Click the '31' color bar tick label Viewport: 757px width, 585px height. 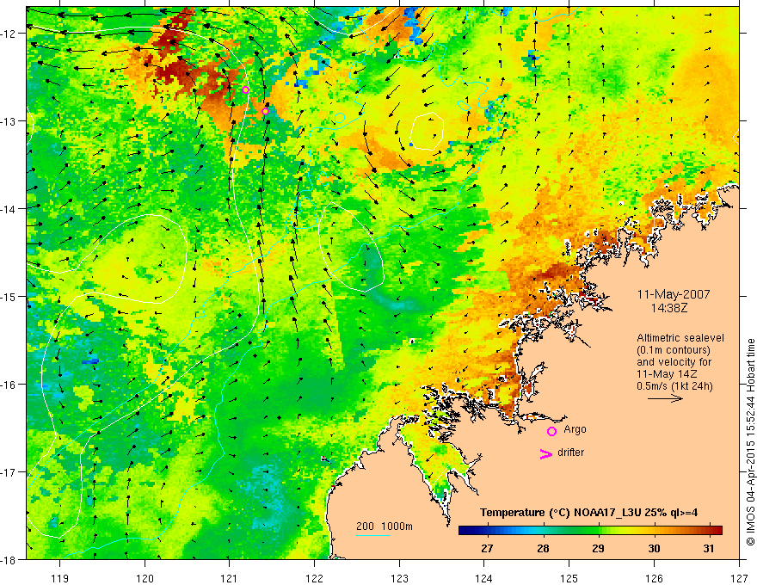point(708,548)
